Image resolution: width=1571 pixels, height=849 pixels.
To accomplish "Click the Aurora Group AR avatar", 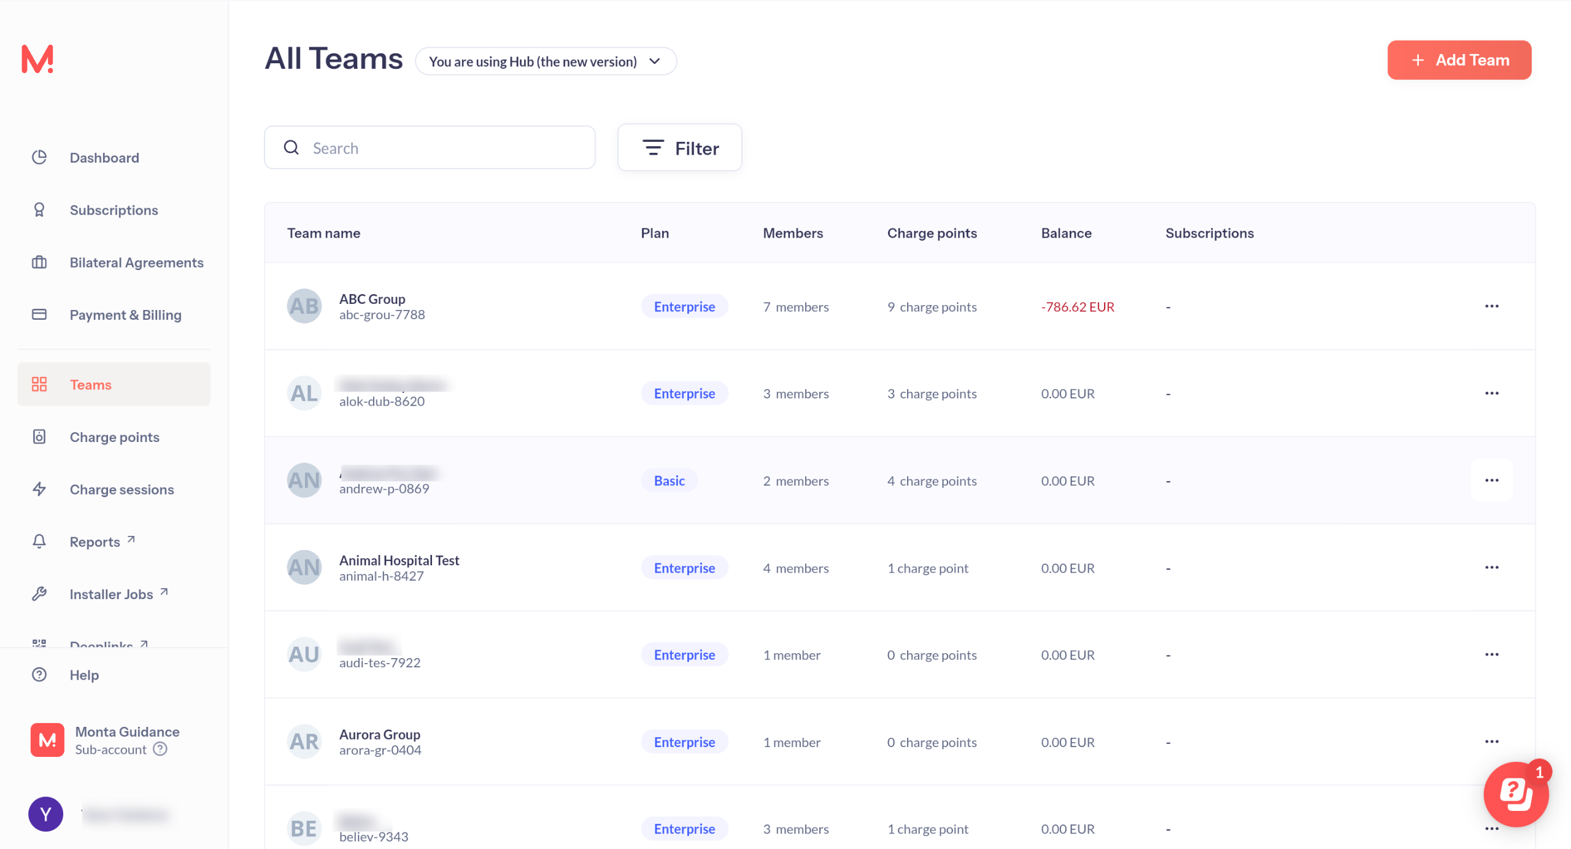I will [304, 742].
